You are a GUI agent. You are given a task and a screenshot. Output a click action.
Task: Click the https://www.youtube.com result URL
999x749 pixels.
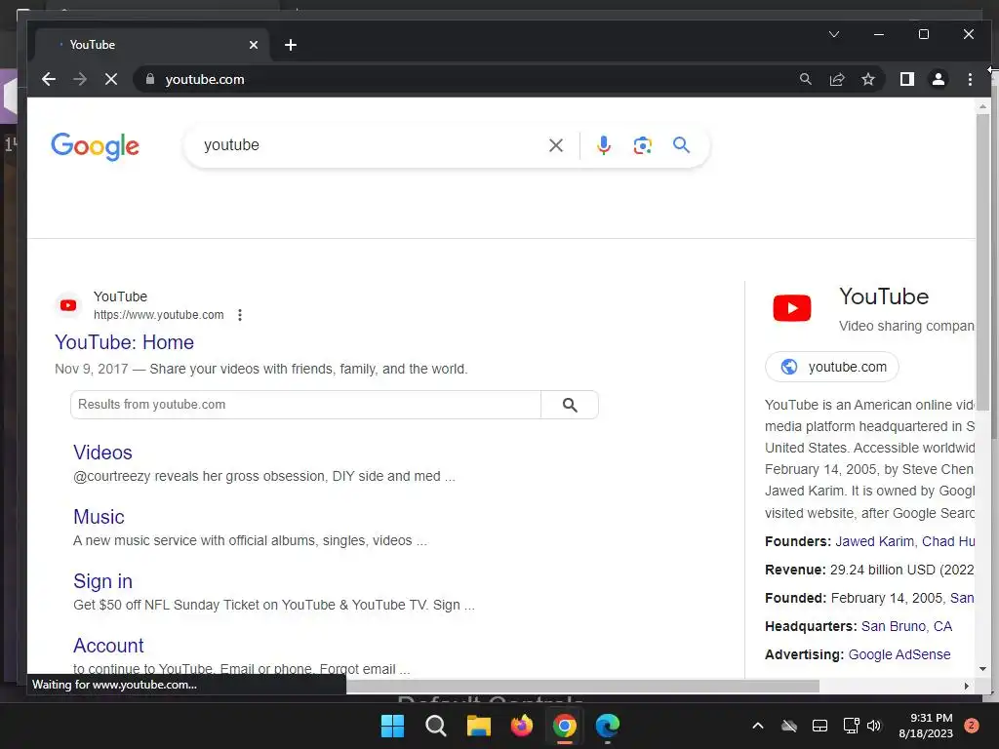[x=159, y=315]
